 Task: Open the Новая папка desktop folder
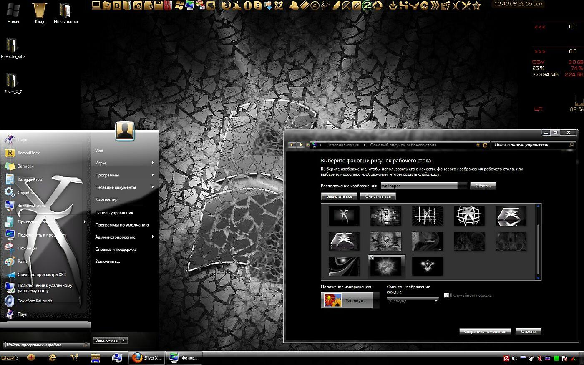coord(65,13)
